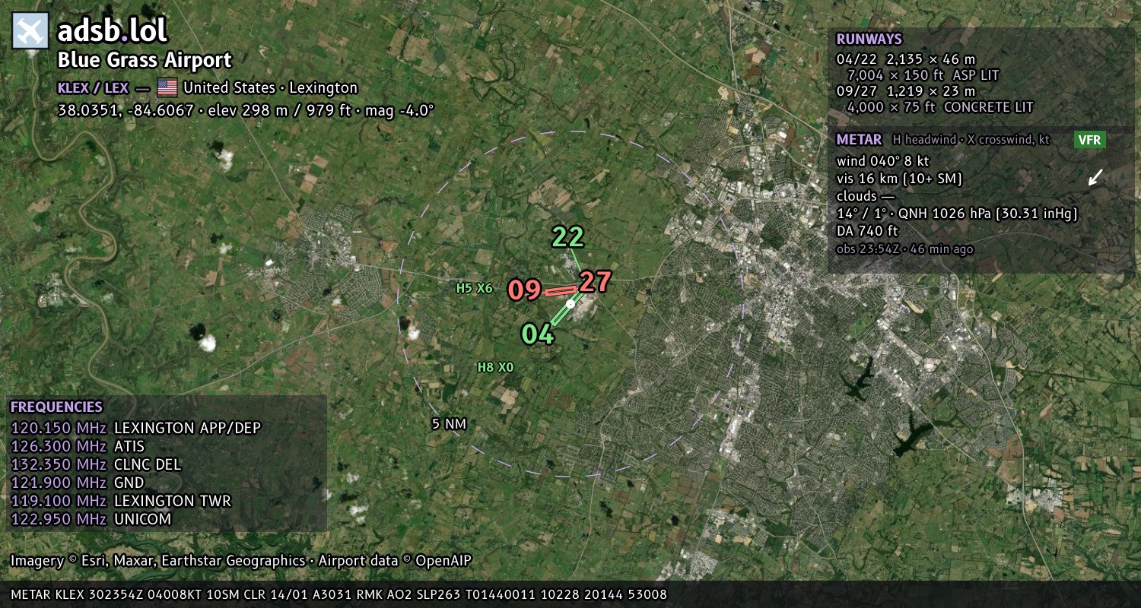This screenshot has height=608, width=1141.
Task: Click the Airport data © OpenAIP attribution
Action: tap(395, 561)
